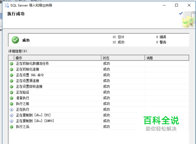The width and height of the screenshot is (196, 144).
Task: Select the 正在设置目标连接 row
Action: (99, 86)
